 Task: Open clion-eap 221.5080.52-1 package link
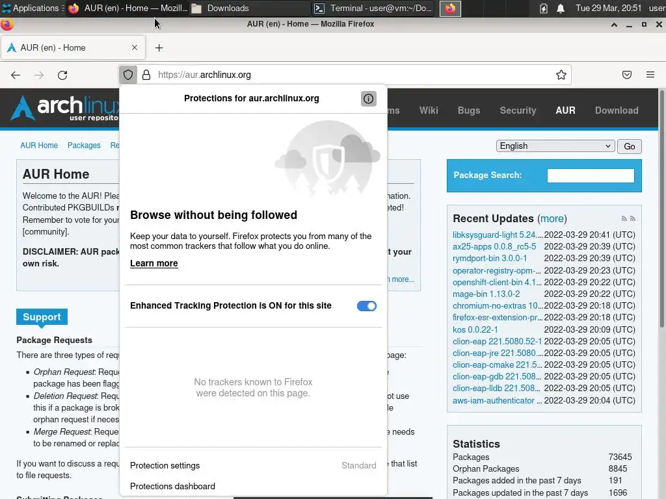(497, 342)
